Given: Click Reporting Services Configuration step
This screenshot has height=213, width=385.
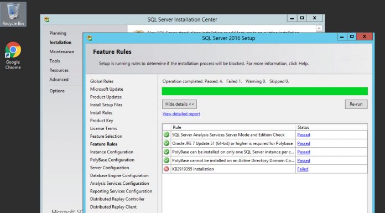Looking at the screenshot, I should (x=121, y=191).
